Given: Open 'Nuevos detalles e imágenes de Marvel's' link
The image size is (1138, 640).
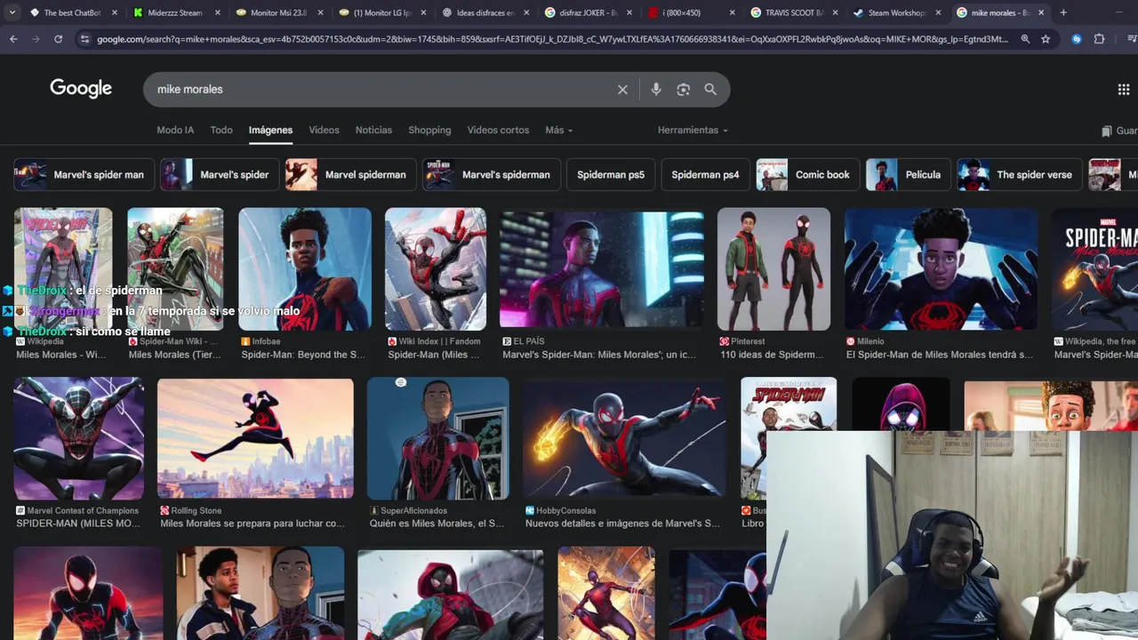Looking at the screenshot, I should (x=622, y=524).
